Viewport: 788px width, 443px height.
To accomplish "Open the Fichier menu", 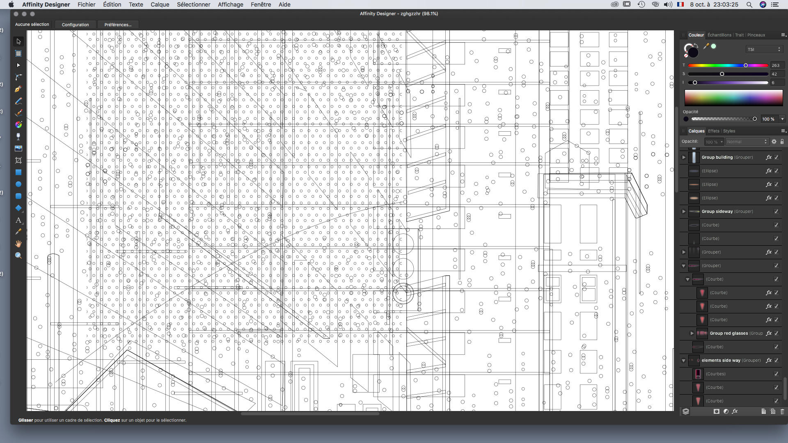I will tap(86, 5).
